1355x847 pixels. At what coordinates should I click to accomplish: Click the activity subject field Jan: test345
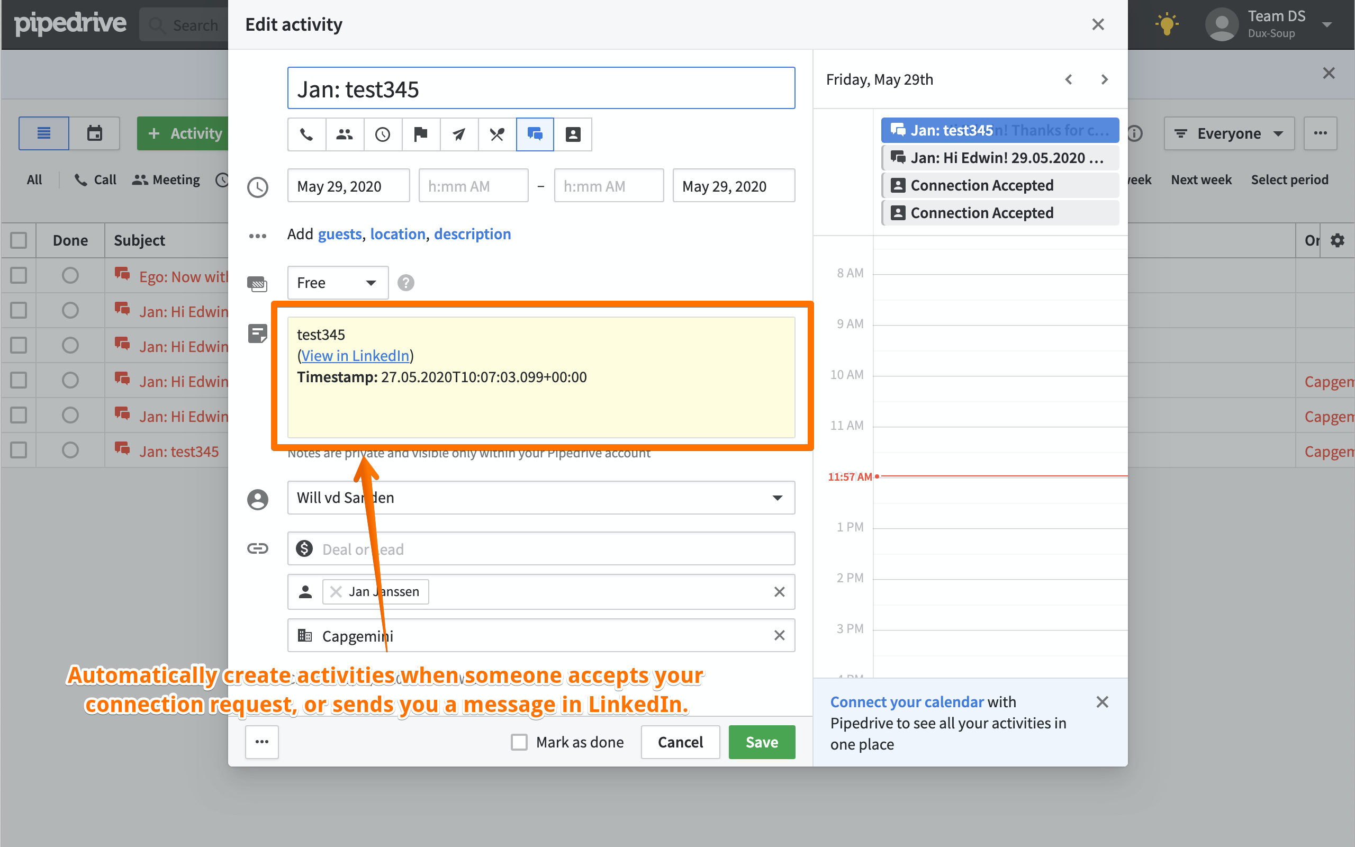[x=541, y=88]
